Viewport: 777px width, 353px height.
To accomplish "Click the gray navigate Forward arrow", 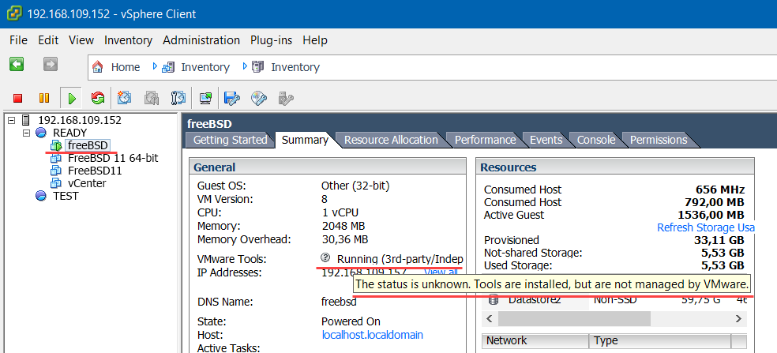I will 51,64.
